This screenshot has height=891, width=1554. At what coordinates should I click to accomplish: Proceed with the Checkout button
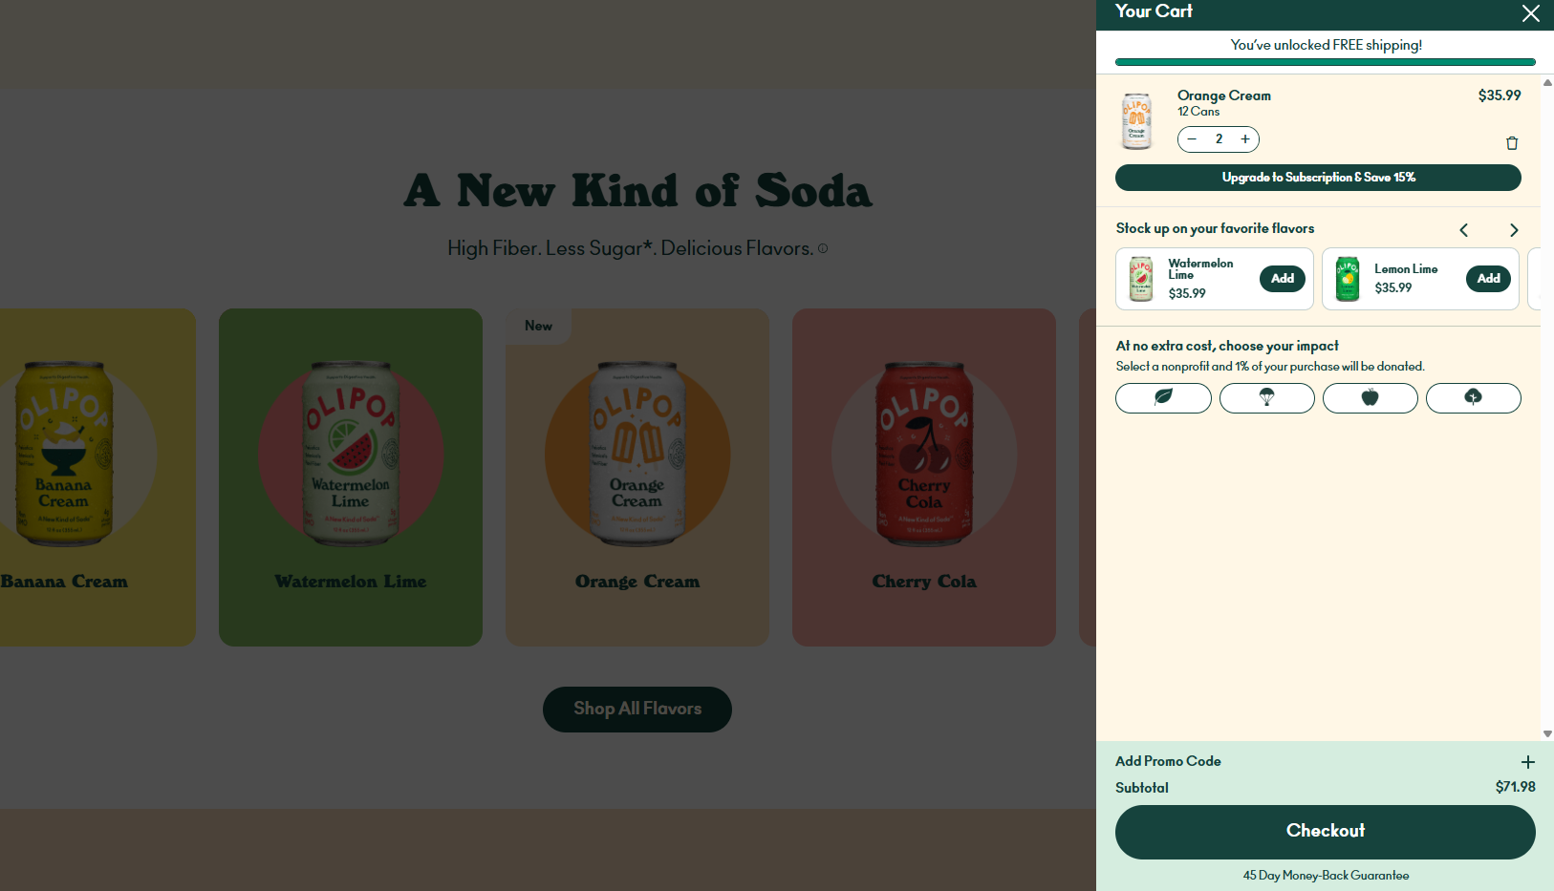click(x=1326, y=832)
